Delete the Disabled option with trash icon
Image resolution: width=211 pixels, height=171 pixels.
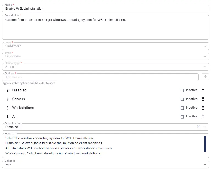(203, 90)
